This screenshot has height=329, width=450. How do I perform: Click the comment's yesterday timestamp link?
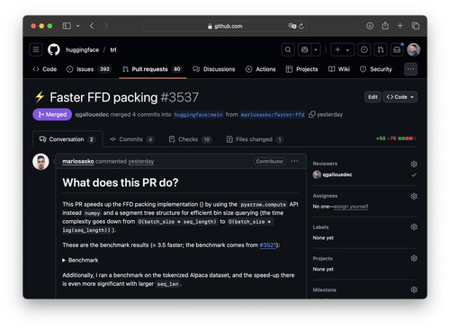coord(141,162)
